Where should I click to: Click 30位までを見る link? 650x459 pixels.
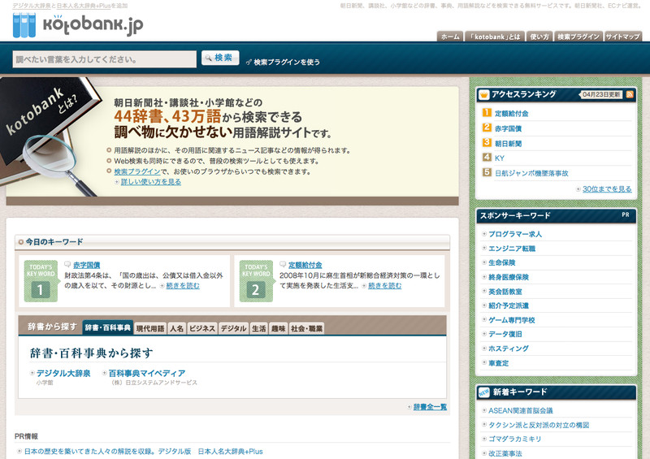tap(607, 188)
